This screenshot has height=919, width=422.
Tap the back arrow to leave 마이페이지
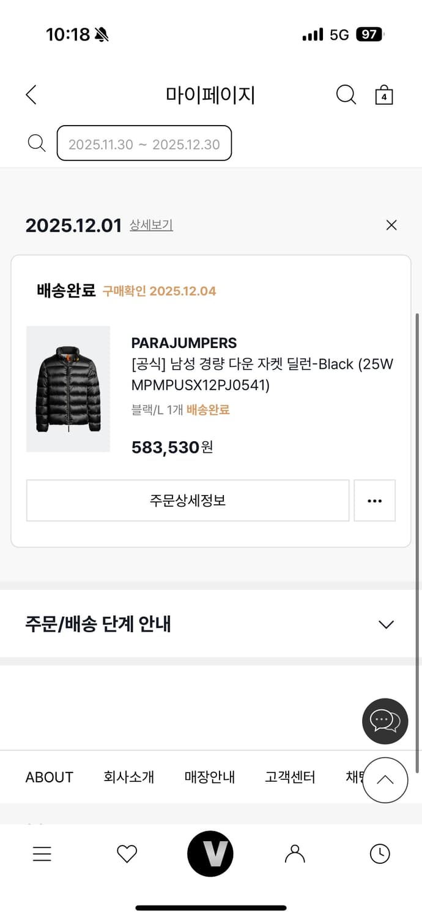(x=31, y=95)
